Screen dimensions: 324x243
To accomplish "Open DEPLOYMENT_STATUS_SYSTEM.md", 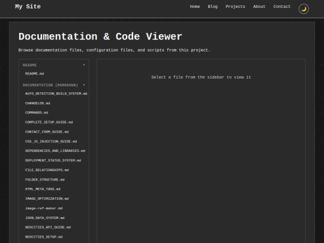I will pos(53,160).
